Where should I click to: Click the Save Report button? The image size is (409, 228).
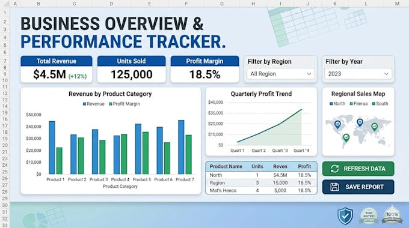[x=358, y=187]
